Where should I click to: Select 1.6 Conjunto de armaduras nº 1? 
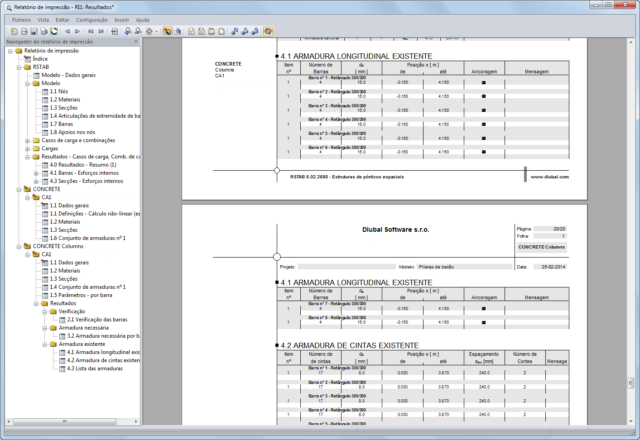click(87, 238)
